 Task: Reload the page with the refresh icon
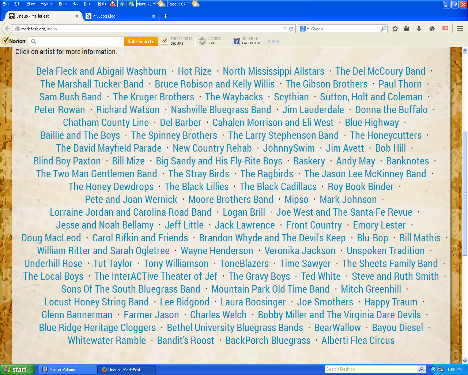pyautogui.click(x=291, y=29)
